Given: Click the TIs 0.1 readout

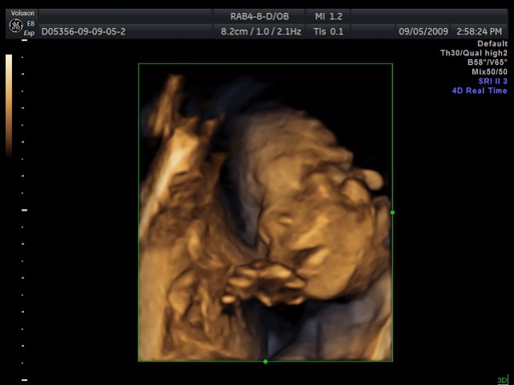Looking at the screenshot, I should pos(328,32).
